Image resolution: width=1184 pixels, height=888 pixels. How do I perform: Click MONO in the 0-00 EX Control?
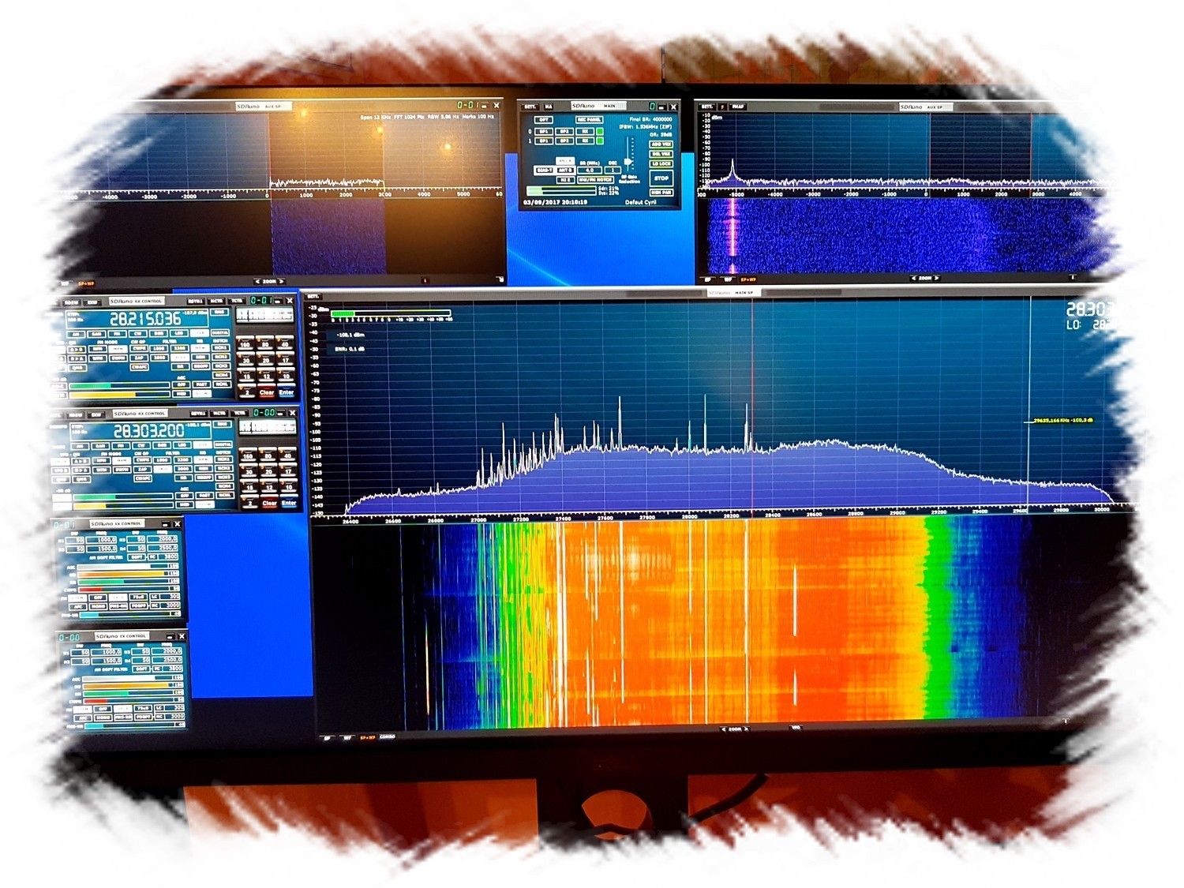103,718
